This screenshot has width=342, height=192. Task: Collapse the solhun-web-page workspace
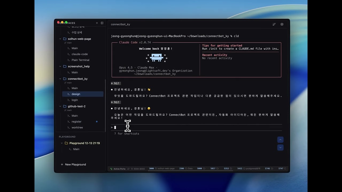60,39
